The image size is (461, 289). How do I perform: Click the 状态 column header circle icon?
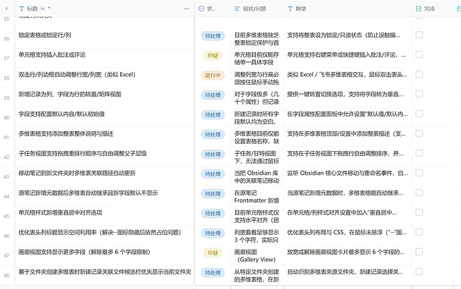[201, 9]
